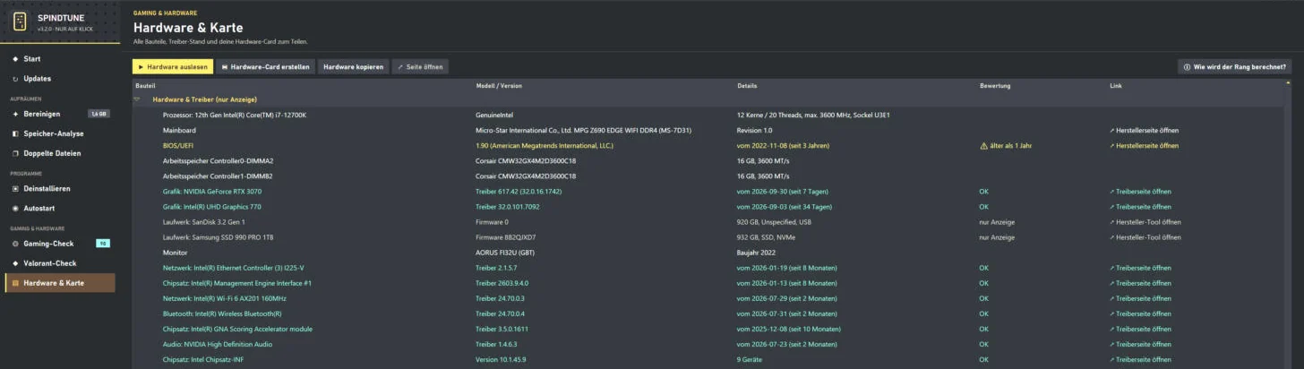Open the Gaming-Check page

click(59, 244)
